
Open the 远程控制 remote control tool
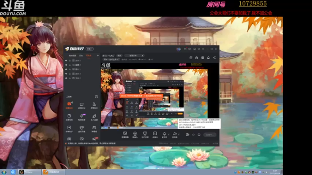82,105
